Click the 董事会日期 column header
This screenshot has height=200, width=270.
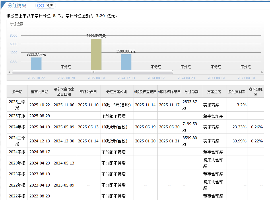(x=40, y=92)
